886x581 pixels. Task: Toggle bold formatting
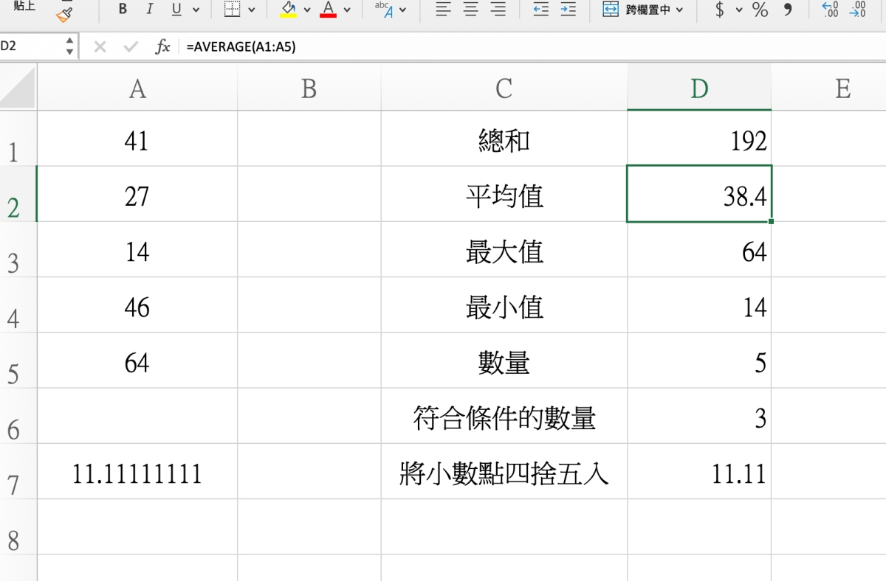123,10
